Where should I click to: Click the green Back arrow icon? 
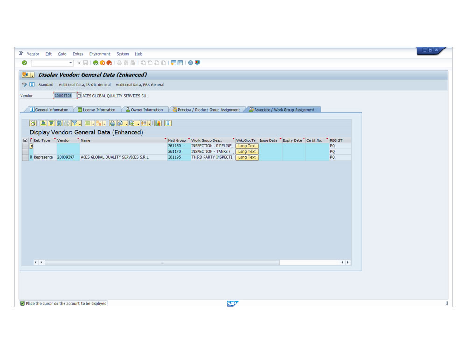click(96, 63)
